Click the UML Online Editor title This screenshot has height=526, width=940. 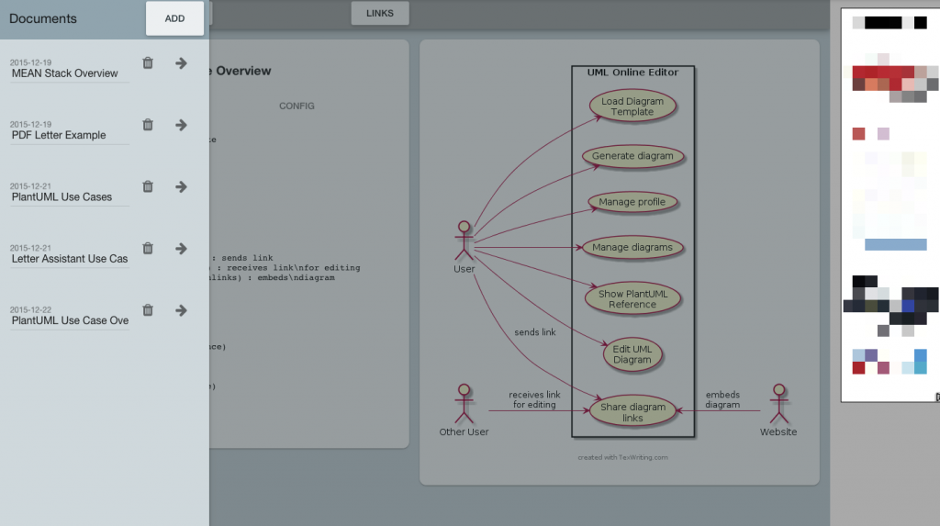(x=632, y=72)
